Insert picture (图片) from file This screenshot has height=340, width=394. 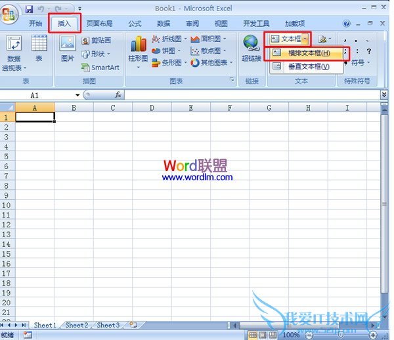(68, 48)
